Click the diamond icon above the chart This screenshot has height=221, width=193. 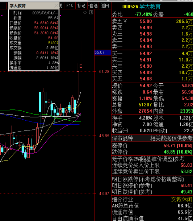point(85,12)
